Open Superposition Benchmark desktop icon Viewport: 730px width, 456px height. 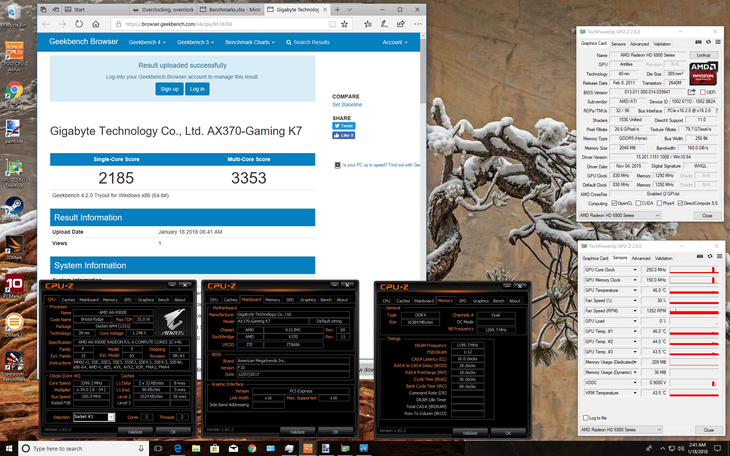[x=14, y=366]
